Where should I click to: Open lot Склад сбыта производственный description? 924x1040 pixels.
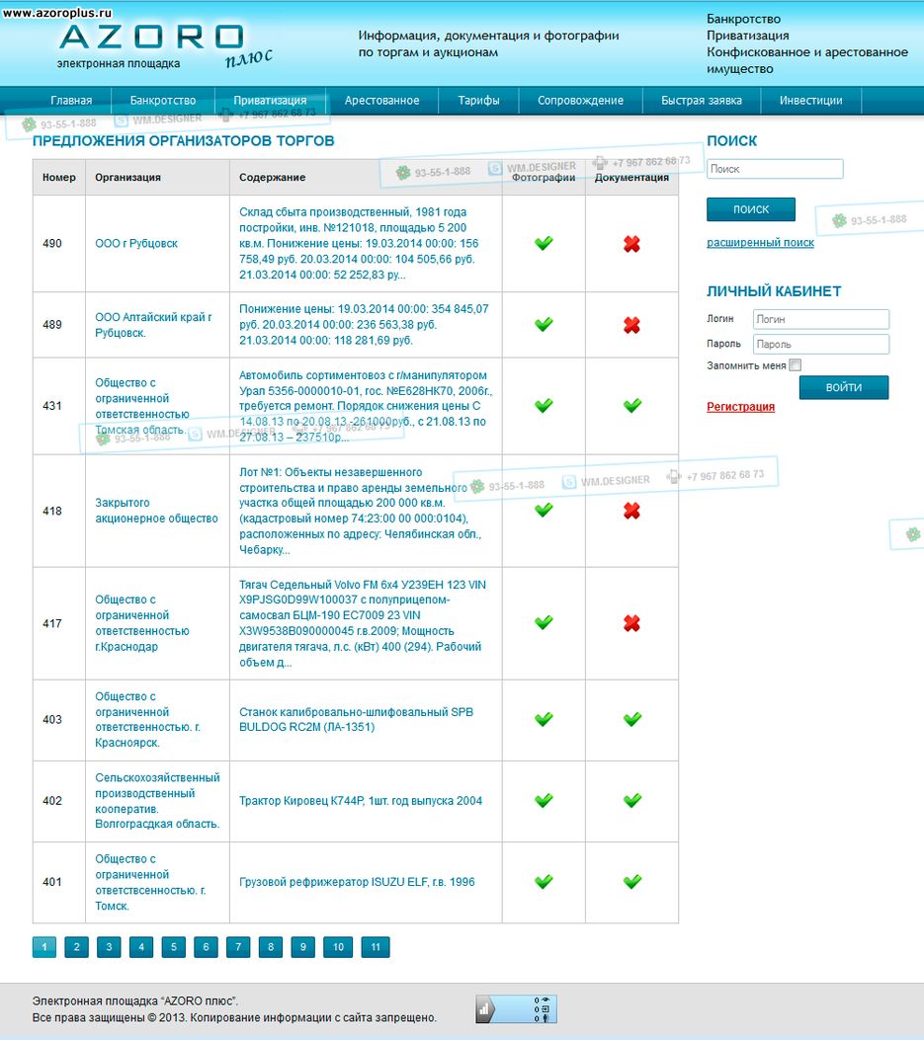pos(359,243)
